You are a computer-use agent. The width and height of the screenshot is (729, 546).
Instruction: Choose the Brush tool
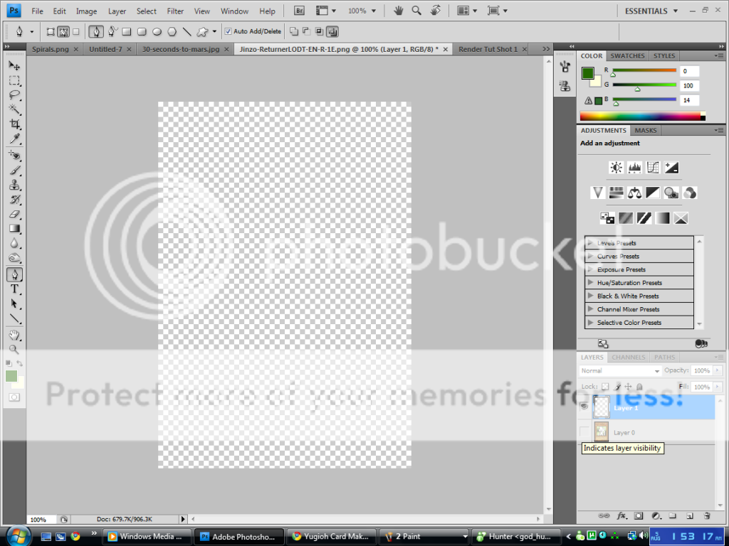[x=14, y=169]
